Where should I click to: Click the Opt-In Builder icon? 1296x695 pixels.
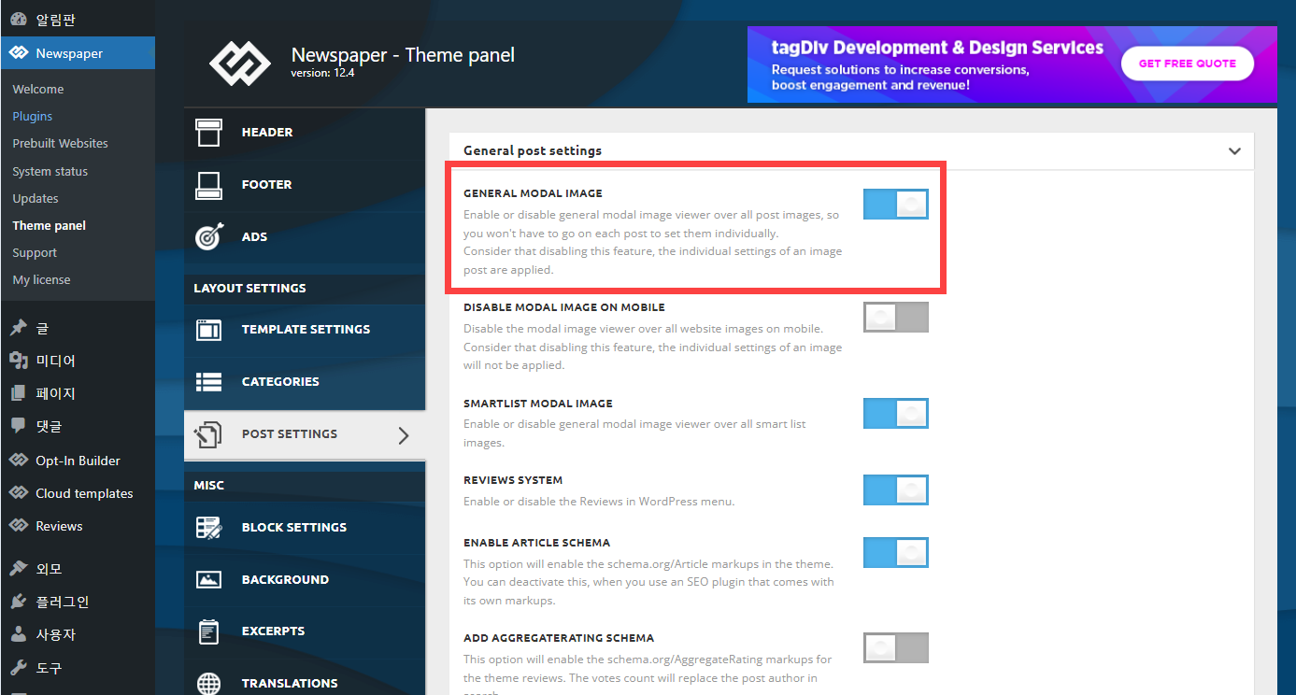coord(18,461)
